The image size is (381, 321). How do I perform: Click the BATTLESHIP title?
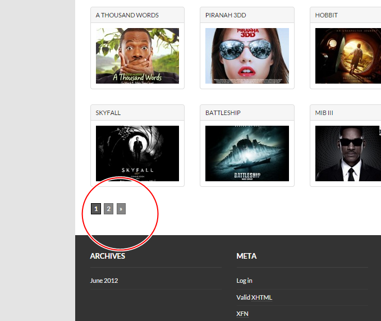[x=223, y=113]
